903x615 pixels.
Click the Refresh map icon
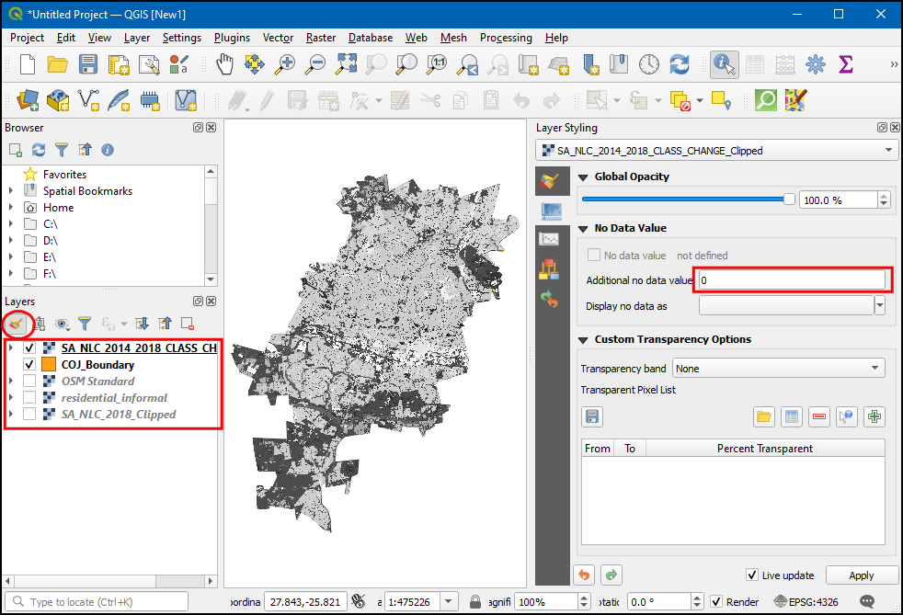tap(680, 64)
